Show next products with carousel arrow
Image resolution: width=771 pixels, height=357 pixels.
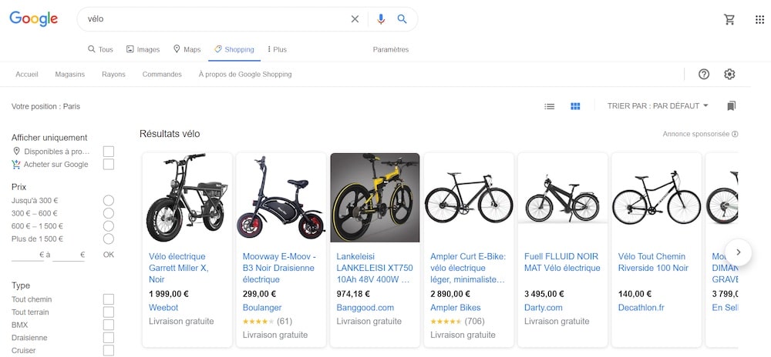(x=739, y=252)
